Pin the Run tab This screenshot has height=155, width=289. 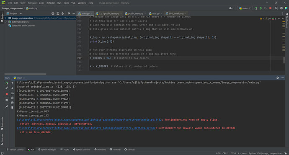pos(7,106)
